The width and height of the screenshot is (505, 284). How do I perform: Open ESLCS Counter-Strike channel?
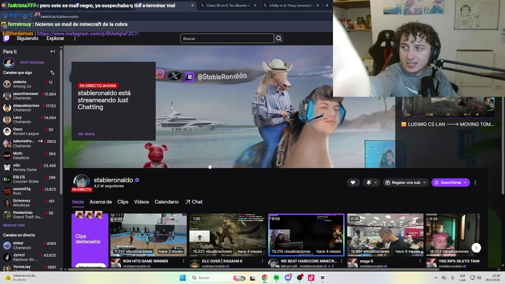point(30,179)
